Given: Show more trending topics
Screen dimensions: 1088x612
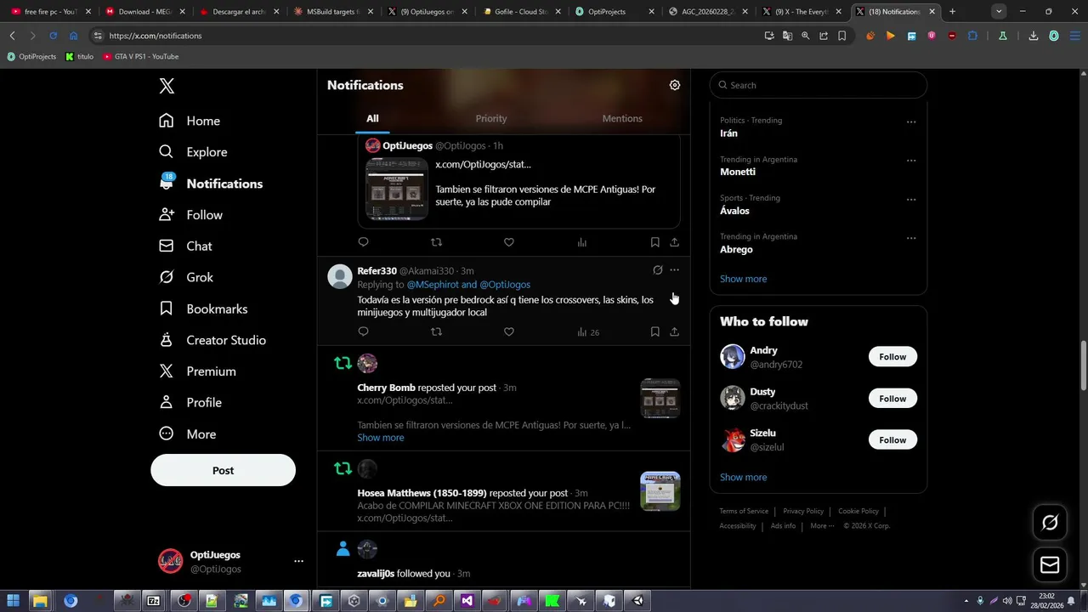Looking at the screenshot, I should pos(743,279).
